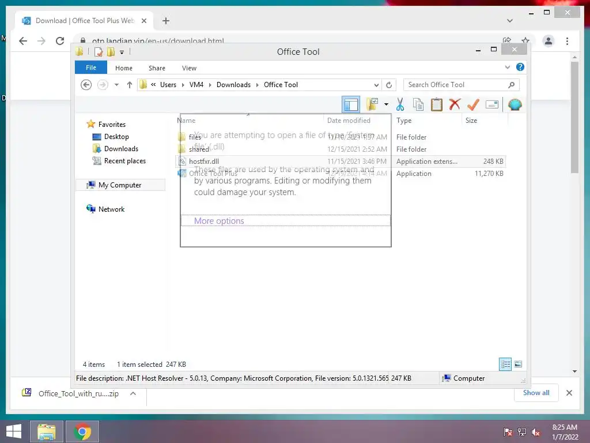
Task: Switch to details view in status bar
Action: pyautogui.click(x=505, y=364)
